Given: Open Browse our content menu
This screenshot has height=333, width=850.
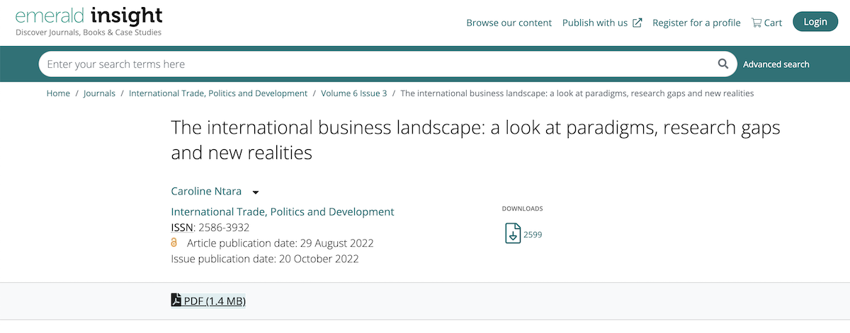Looking at the screenshot, I should point(509,23).
